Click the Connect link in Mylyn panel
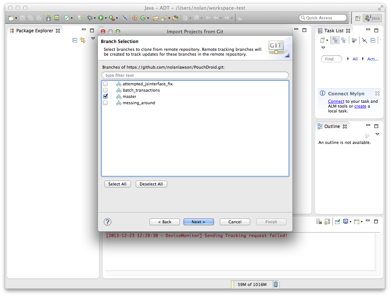The width and height of the screenshot is (390, 296). tap(336, 101)
